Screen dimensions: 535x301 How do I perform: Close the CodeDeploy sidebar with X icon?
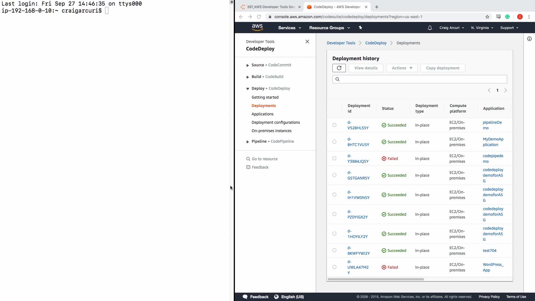(307, 42)
